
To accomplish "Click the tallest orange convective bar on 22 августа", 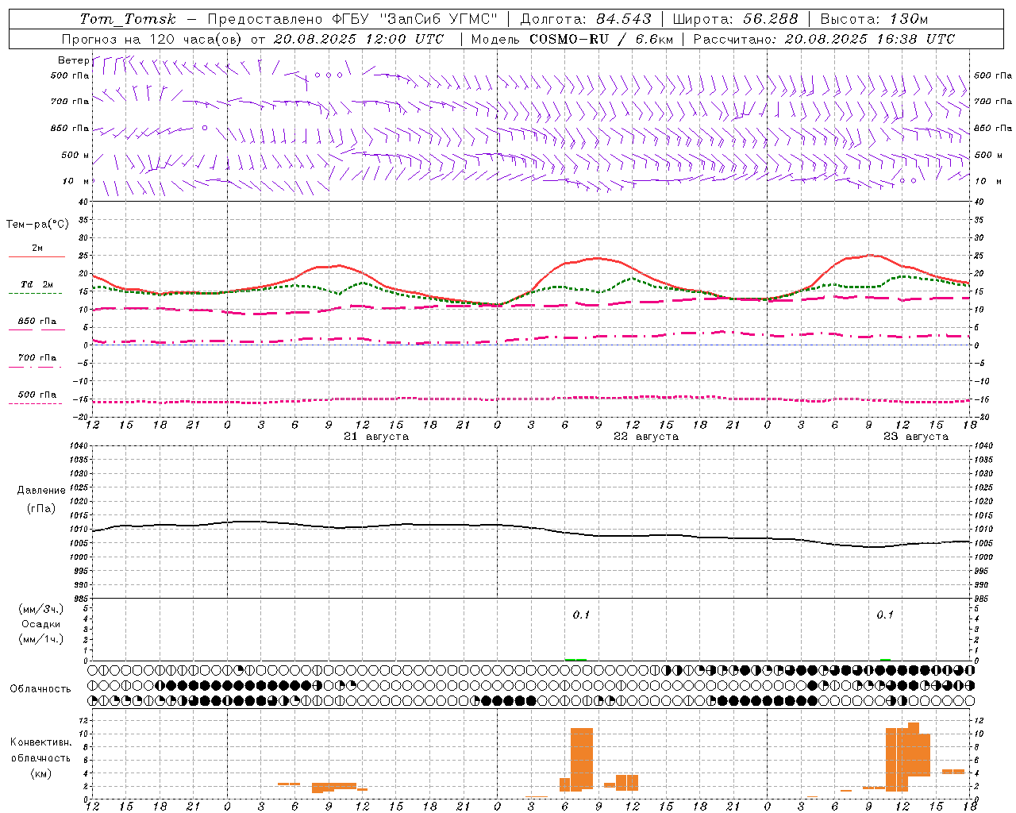I will (x=582, y=759).
